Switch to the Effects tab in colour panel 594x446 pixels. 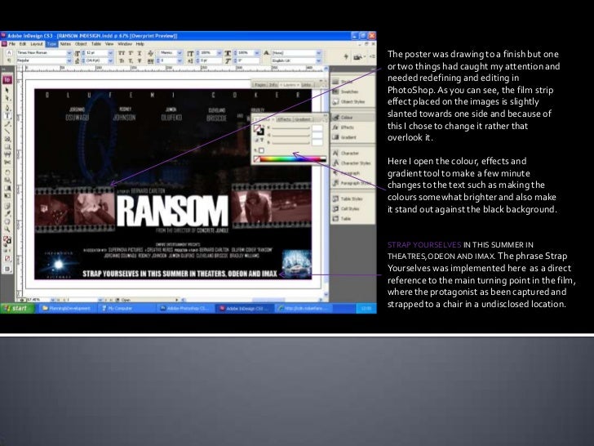(x=283, y=119)
